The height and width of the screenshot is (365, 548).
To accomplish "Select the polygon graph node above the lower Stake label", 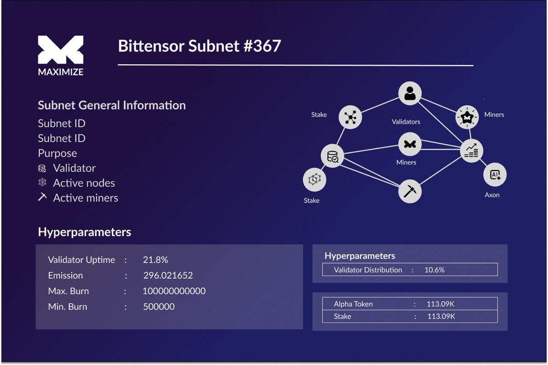I will coord(315,179).
